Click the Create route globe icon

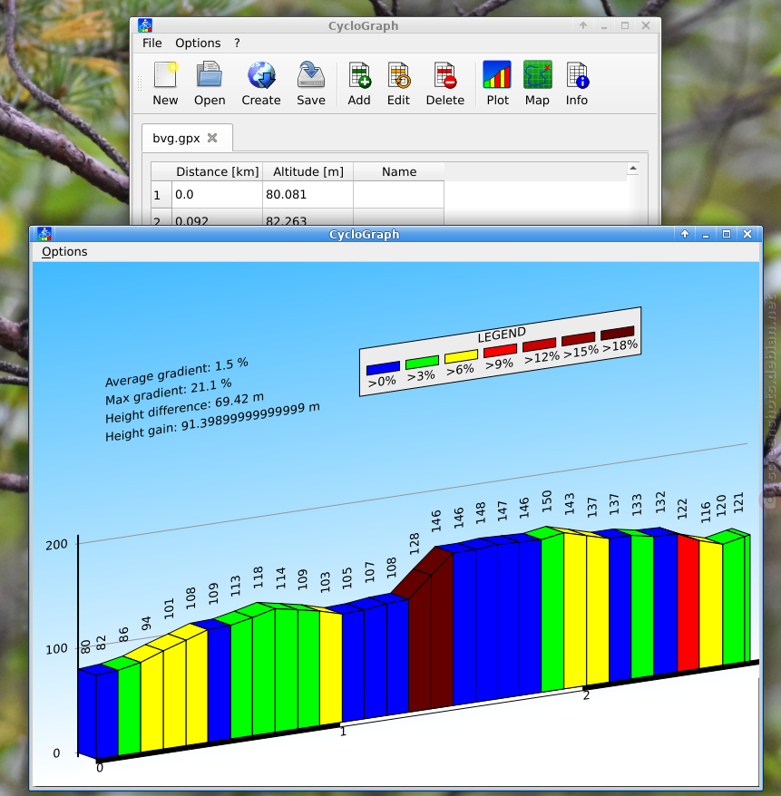[261, 75]
